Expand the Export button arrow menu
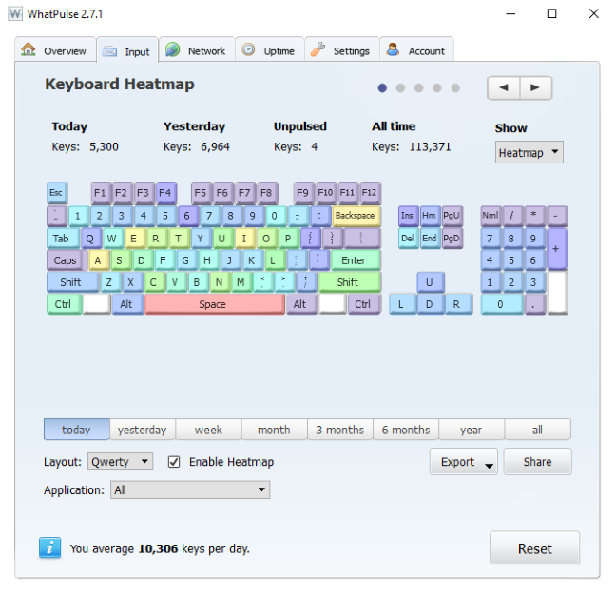The width and height of the screenshot is (616, 594). (x=489, y=465)
